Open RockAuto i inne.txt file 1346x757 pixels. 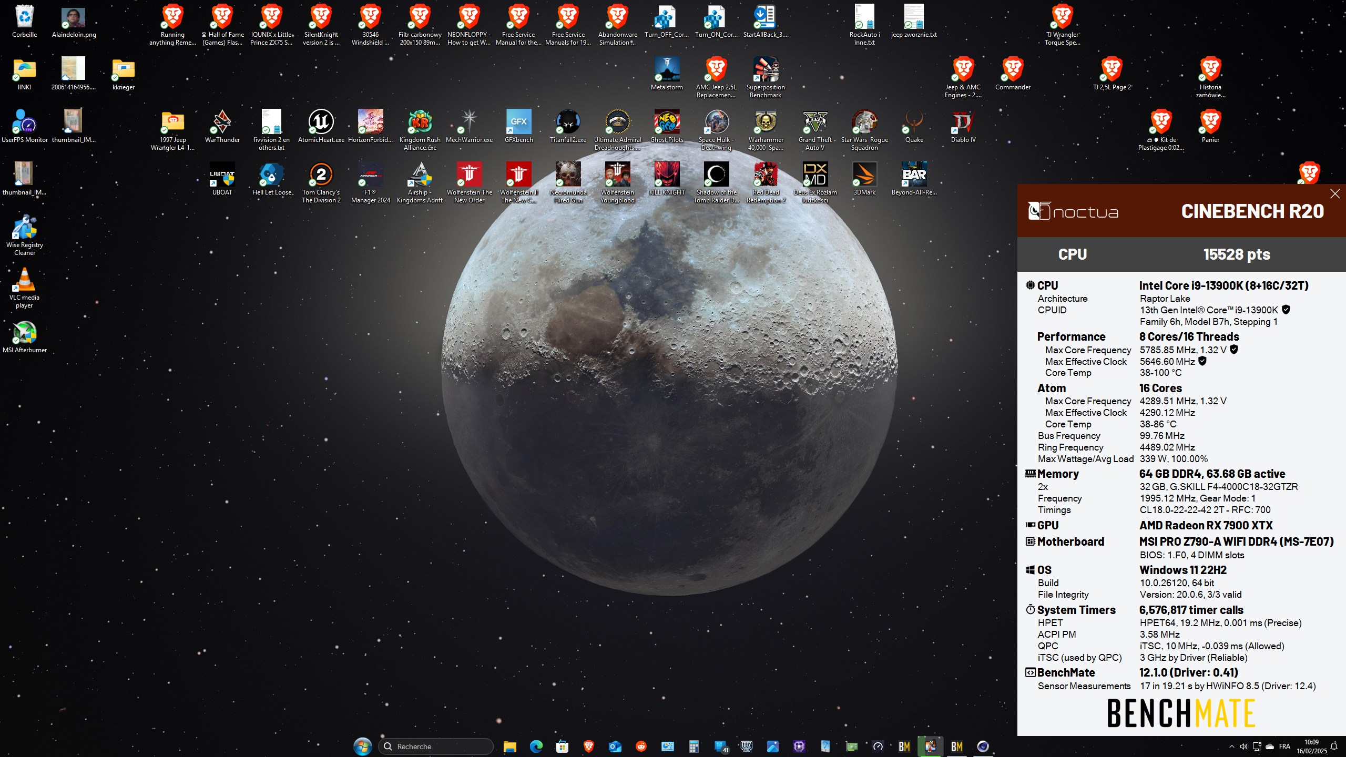[x=865, y=25]
